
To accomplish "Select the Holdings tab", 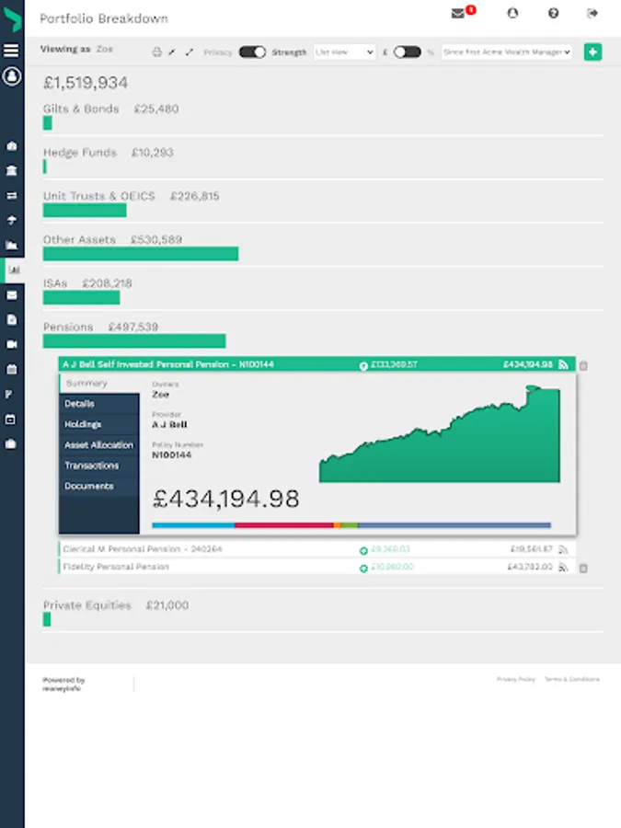I will point(99,424).
